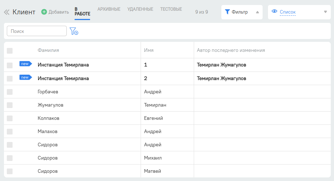
Task: Click in the Поиск search field
Action: click(x=37, y=31)
